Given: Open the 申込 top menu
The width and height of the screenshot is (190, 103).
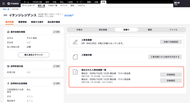Looking at the screenshot, I should 62,2.
